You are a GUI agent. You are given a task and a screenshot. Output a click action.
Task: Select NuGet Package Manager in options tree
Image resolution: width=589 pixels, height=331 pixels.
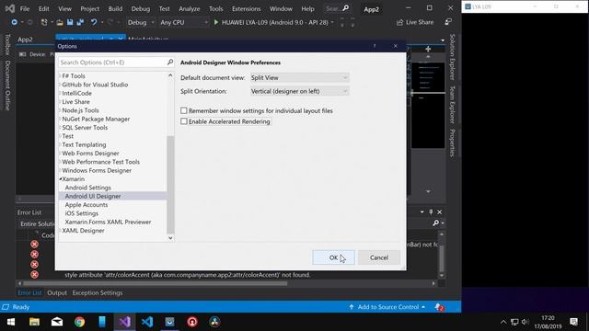click(x=96, y=119)
